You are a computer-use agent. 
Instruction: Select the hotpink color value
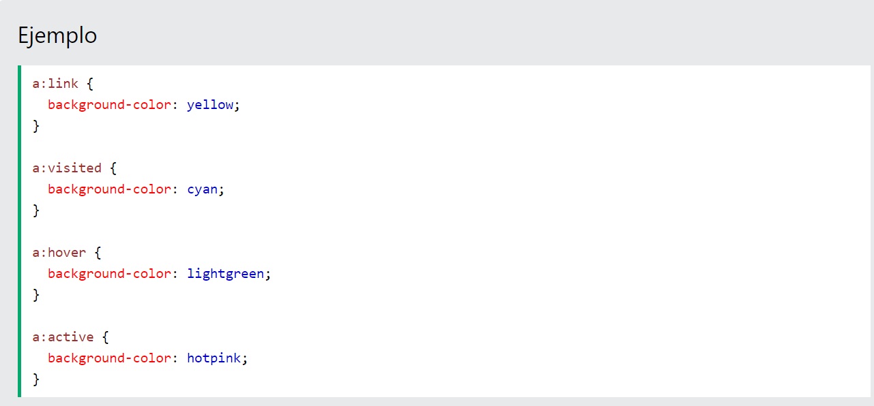214,358
